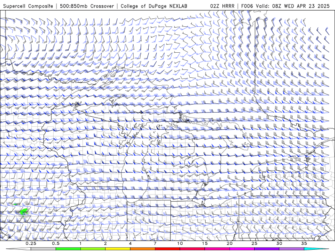Click the "08Z WED APR 23 2025" valid time
Image resolution: width=335 pixels, height=251 pixels.
[x=301, y=6]
